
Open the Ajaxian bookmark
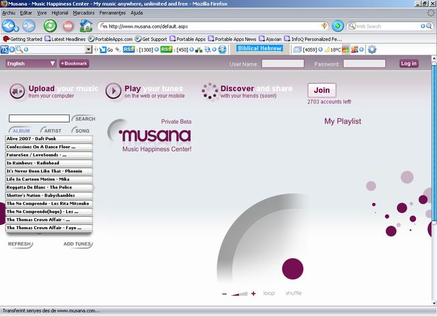tap(270, 39)
